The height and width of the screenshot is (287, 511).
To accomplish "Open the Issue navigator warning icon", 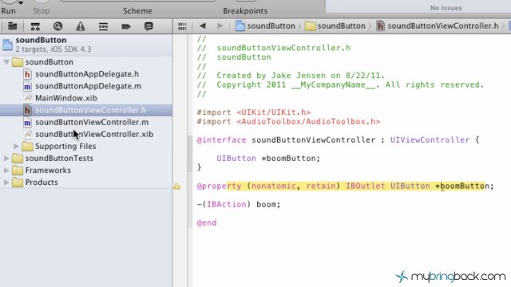I will click(x=81, y=26).
